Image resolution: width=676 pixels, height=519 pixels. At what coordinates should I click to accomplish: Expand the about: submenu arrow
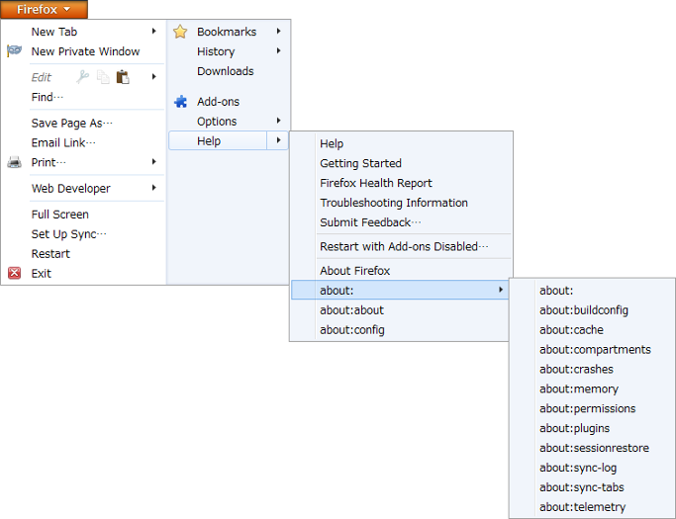tap(501, 290)
